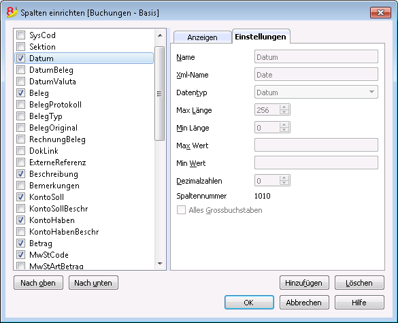Click the column list scroll up arrow
The height and width of the screenshot is (323, 398).
coord(160,35)
